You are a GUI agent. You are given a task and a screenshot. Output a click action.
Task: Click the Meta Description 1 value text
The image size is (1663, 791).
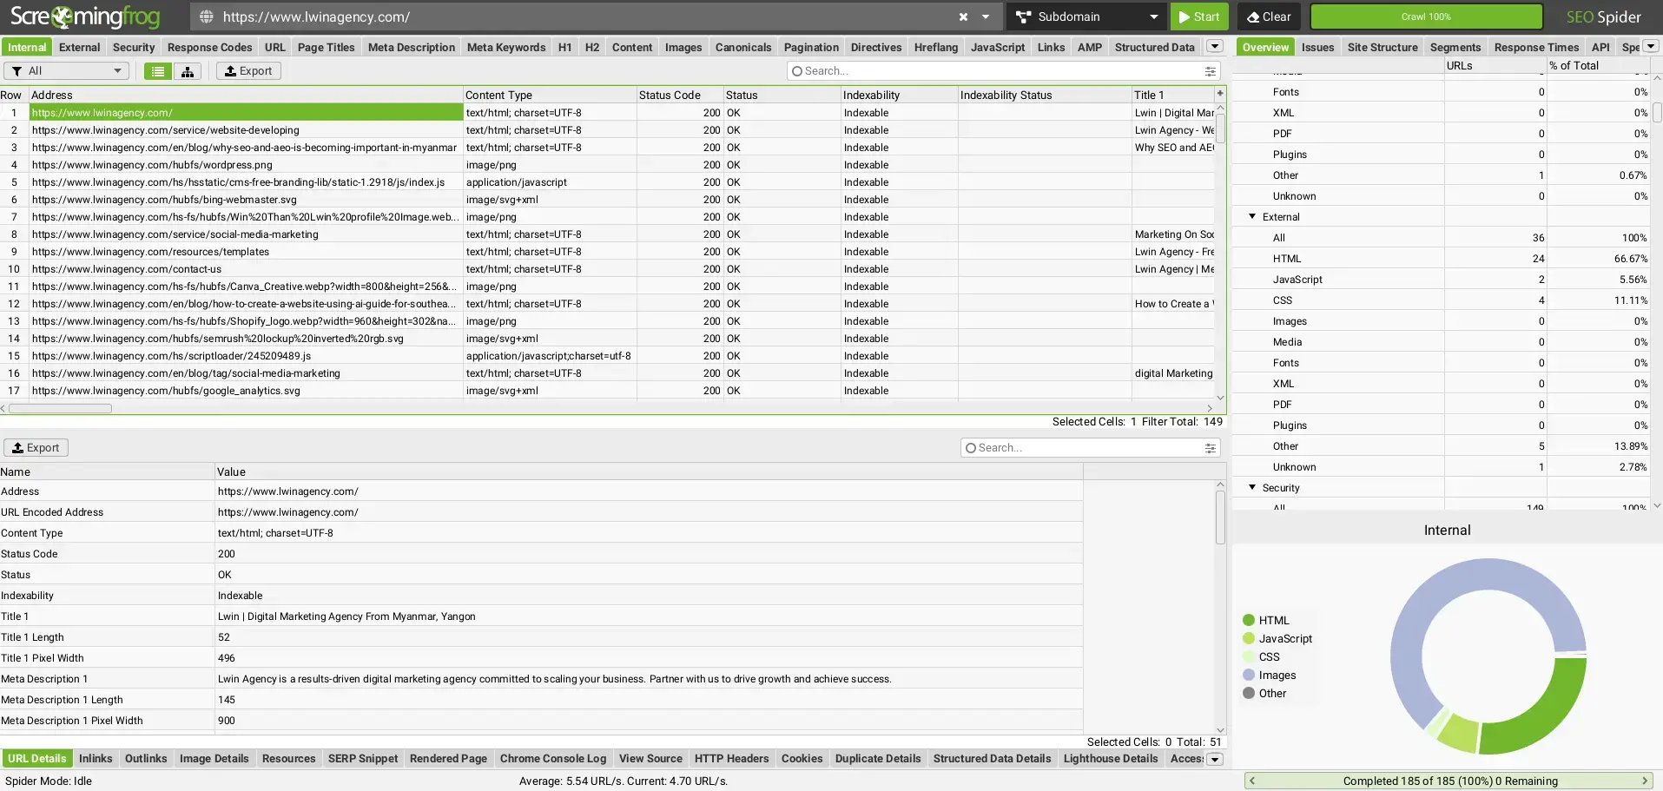(x=554, y=679)
